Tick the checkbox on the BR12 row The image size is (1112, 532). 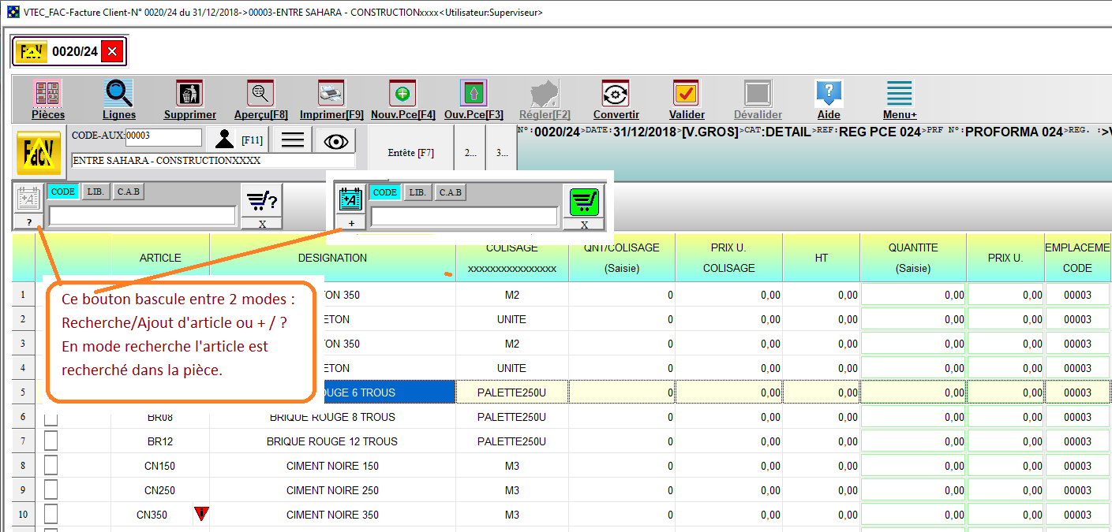[51, 441]
